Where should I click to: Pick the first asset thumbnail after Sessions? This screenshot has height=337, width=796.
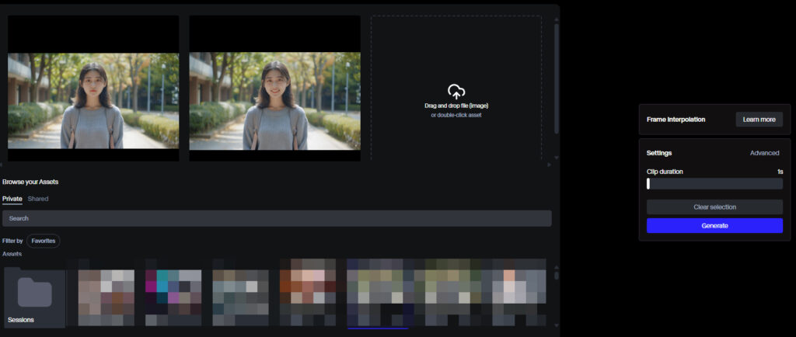coord(106,297)
